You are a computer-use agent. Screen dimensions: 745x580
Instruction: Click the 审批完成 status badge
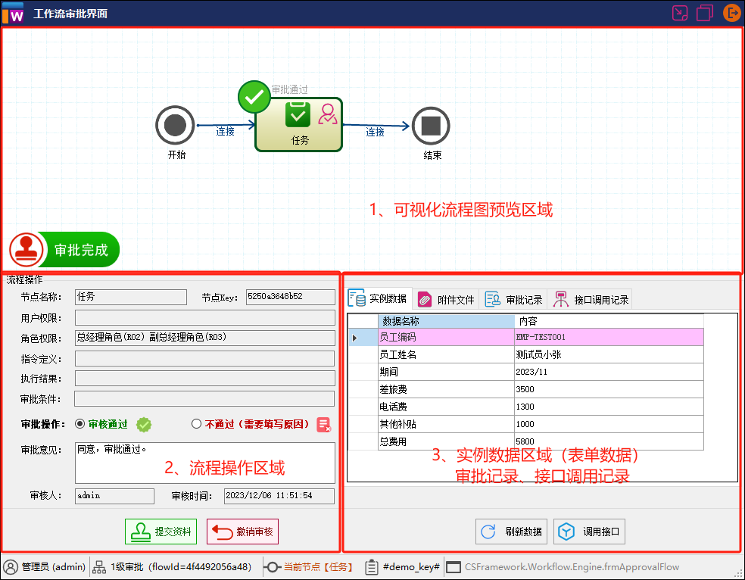point(64,250)
